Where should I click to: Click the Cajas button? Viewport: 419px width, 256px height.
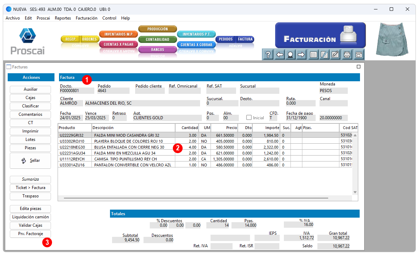31,98
